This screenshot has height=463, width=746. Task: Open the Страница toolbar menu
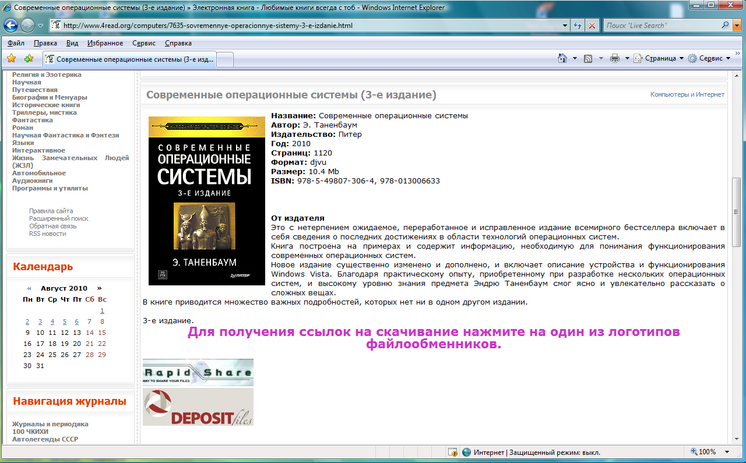point(659,58)
